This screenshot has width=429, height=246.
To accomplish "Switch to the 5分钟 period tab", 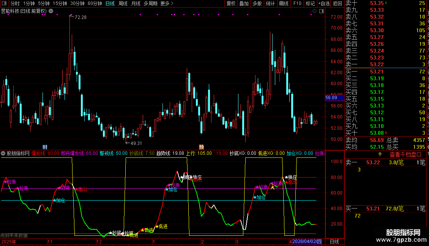I will point(44,4).
